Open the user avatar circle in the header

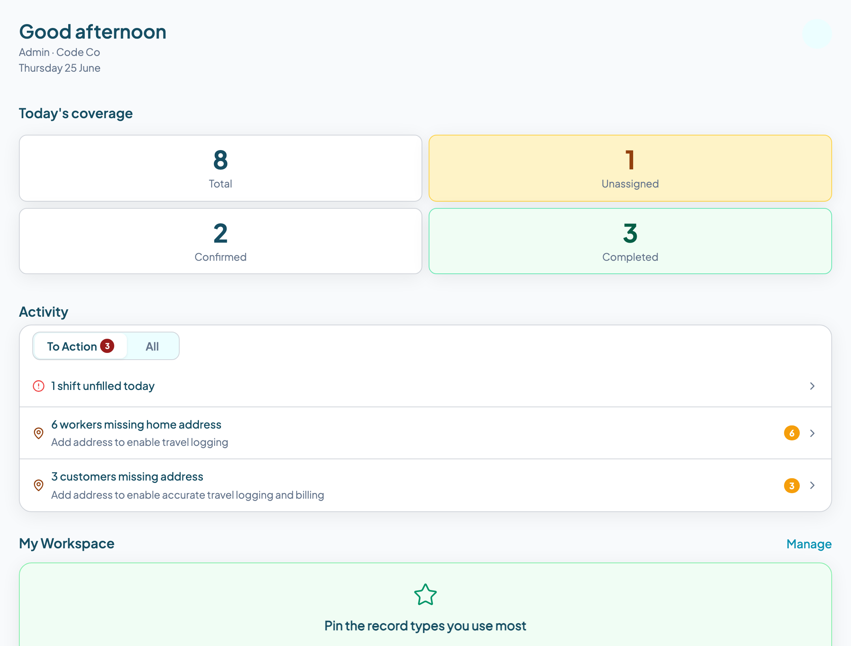[x=817, y=34]
